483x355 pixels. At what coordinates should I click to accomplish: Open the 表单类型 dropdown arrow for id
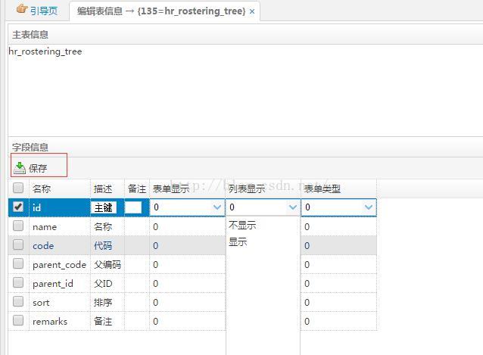click(369, 207)
